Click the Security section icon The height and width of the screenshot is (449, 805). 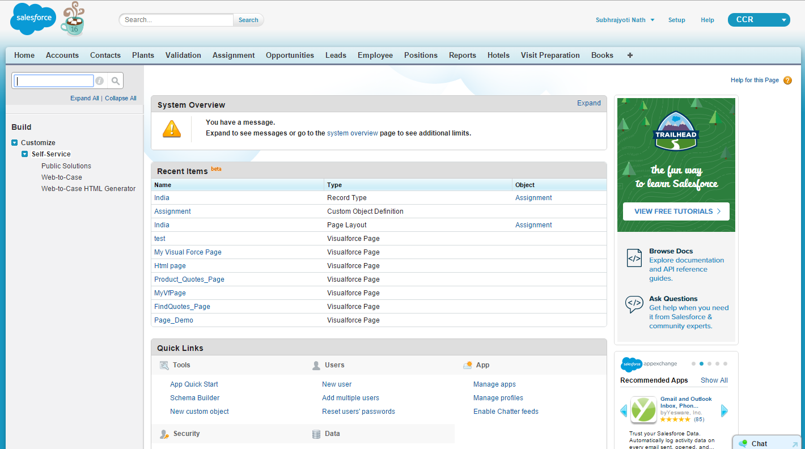coord(164,434)
